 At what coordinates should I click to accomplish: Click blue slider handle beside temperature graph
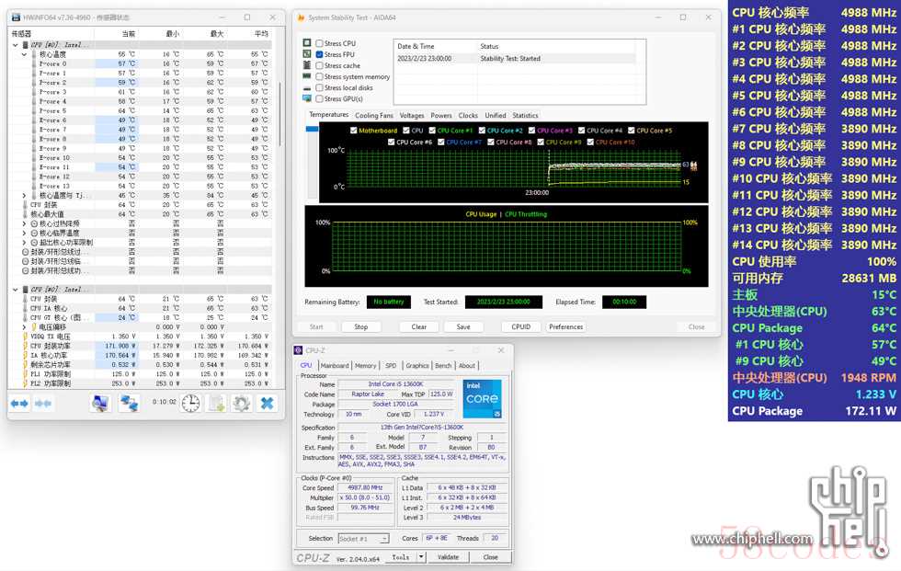click(312, 130)
